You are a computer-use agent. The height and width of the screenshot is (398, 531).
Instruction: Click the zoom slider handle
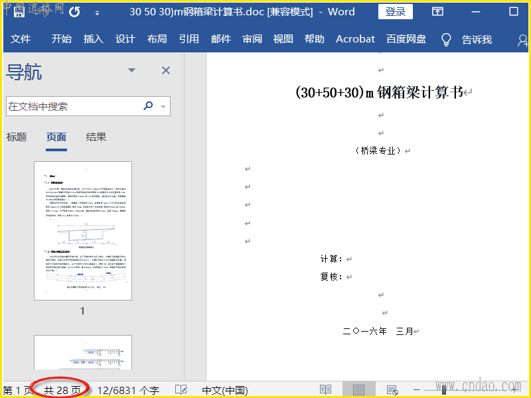443,390
